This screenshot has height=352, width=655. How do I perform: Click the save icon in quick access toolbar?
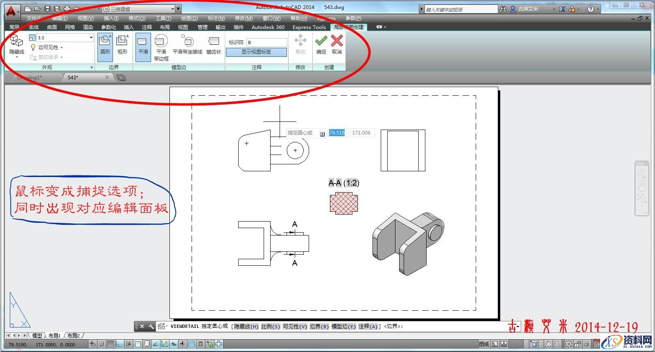point(47,9)
